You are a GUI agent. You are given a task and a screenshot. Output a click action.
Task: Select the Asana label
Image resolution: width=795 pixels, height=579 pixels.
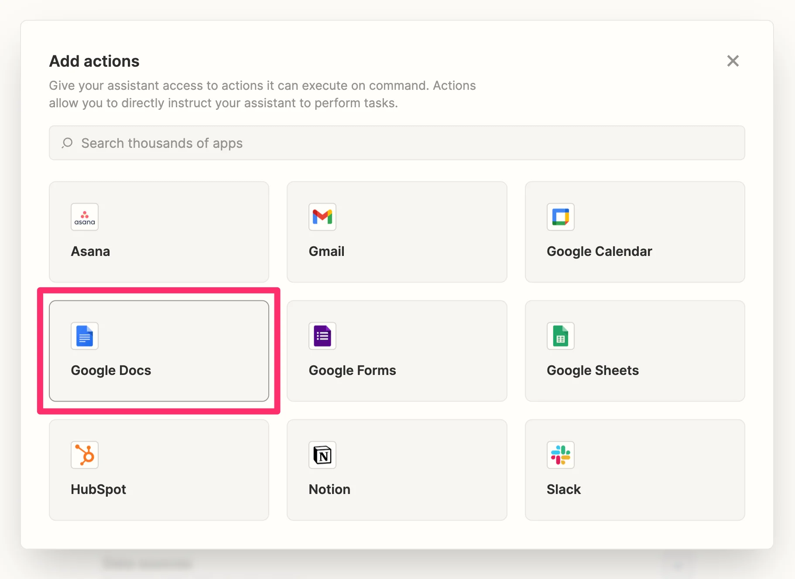point(90,252)
